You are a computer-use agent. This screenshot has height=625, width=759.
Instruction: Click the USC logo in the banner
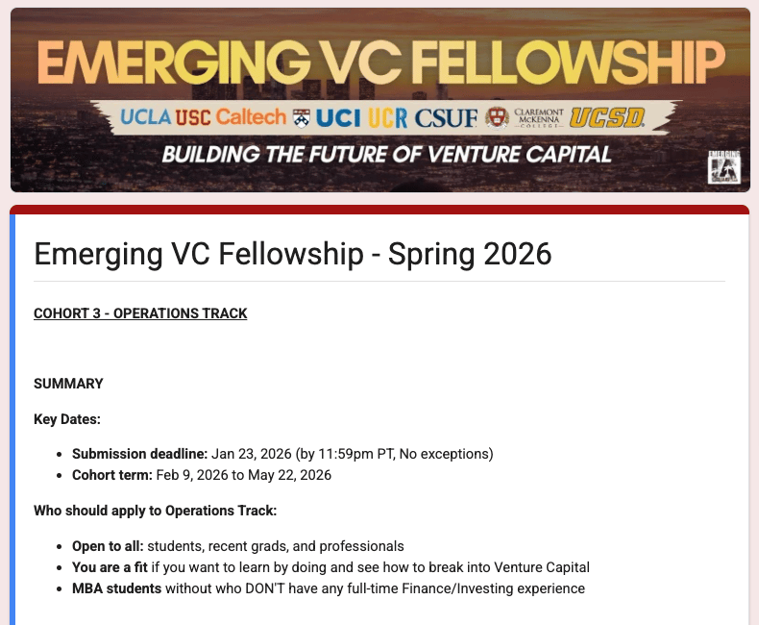193,117
